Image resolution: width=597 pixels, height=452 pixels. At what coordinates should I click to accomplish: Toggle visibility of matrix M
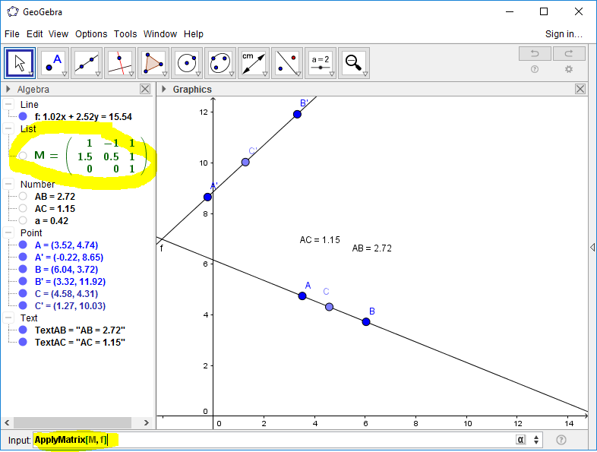(x=23, y=156)
